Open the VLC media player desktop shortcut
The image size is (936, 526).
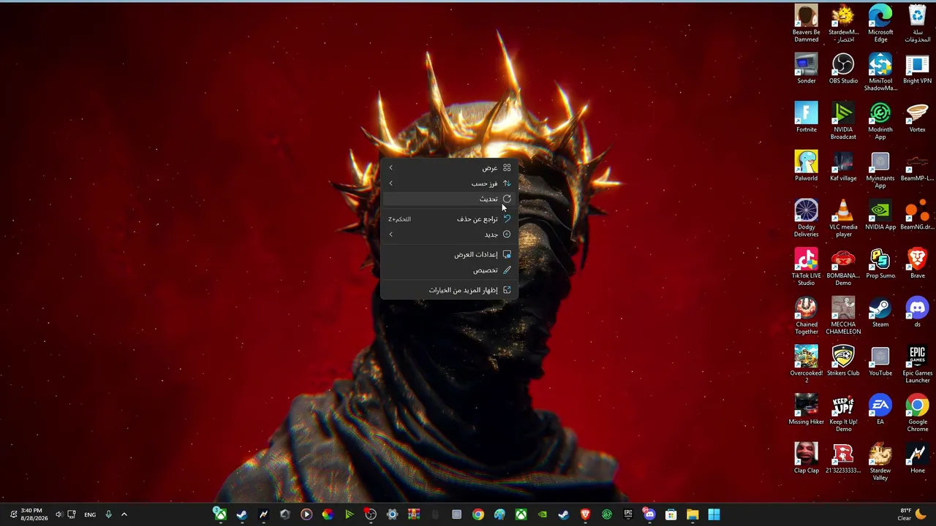[843, 218]
